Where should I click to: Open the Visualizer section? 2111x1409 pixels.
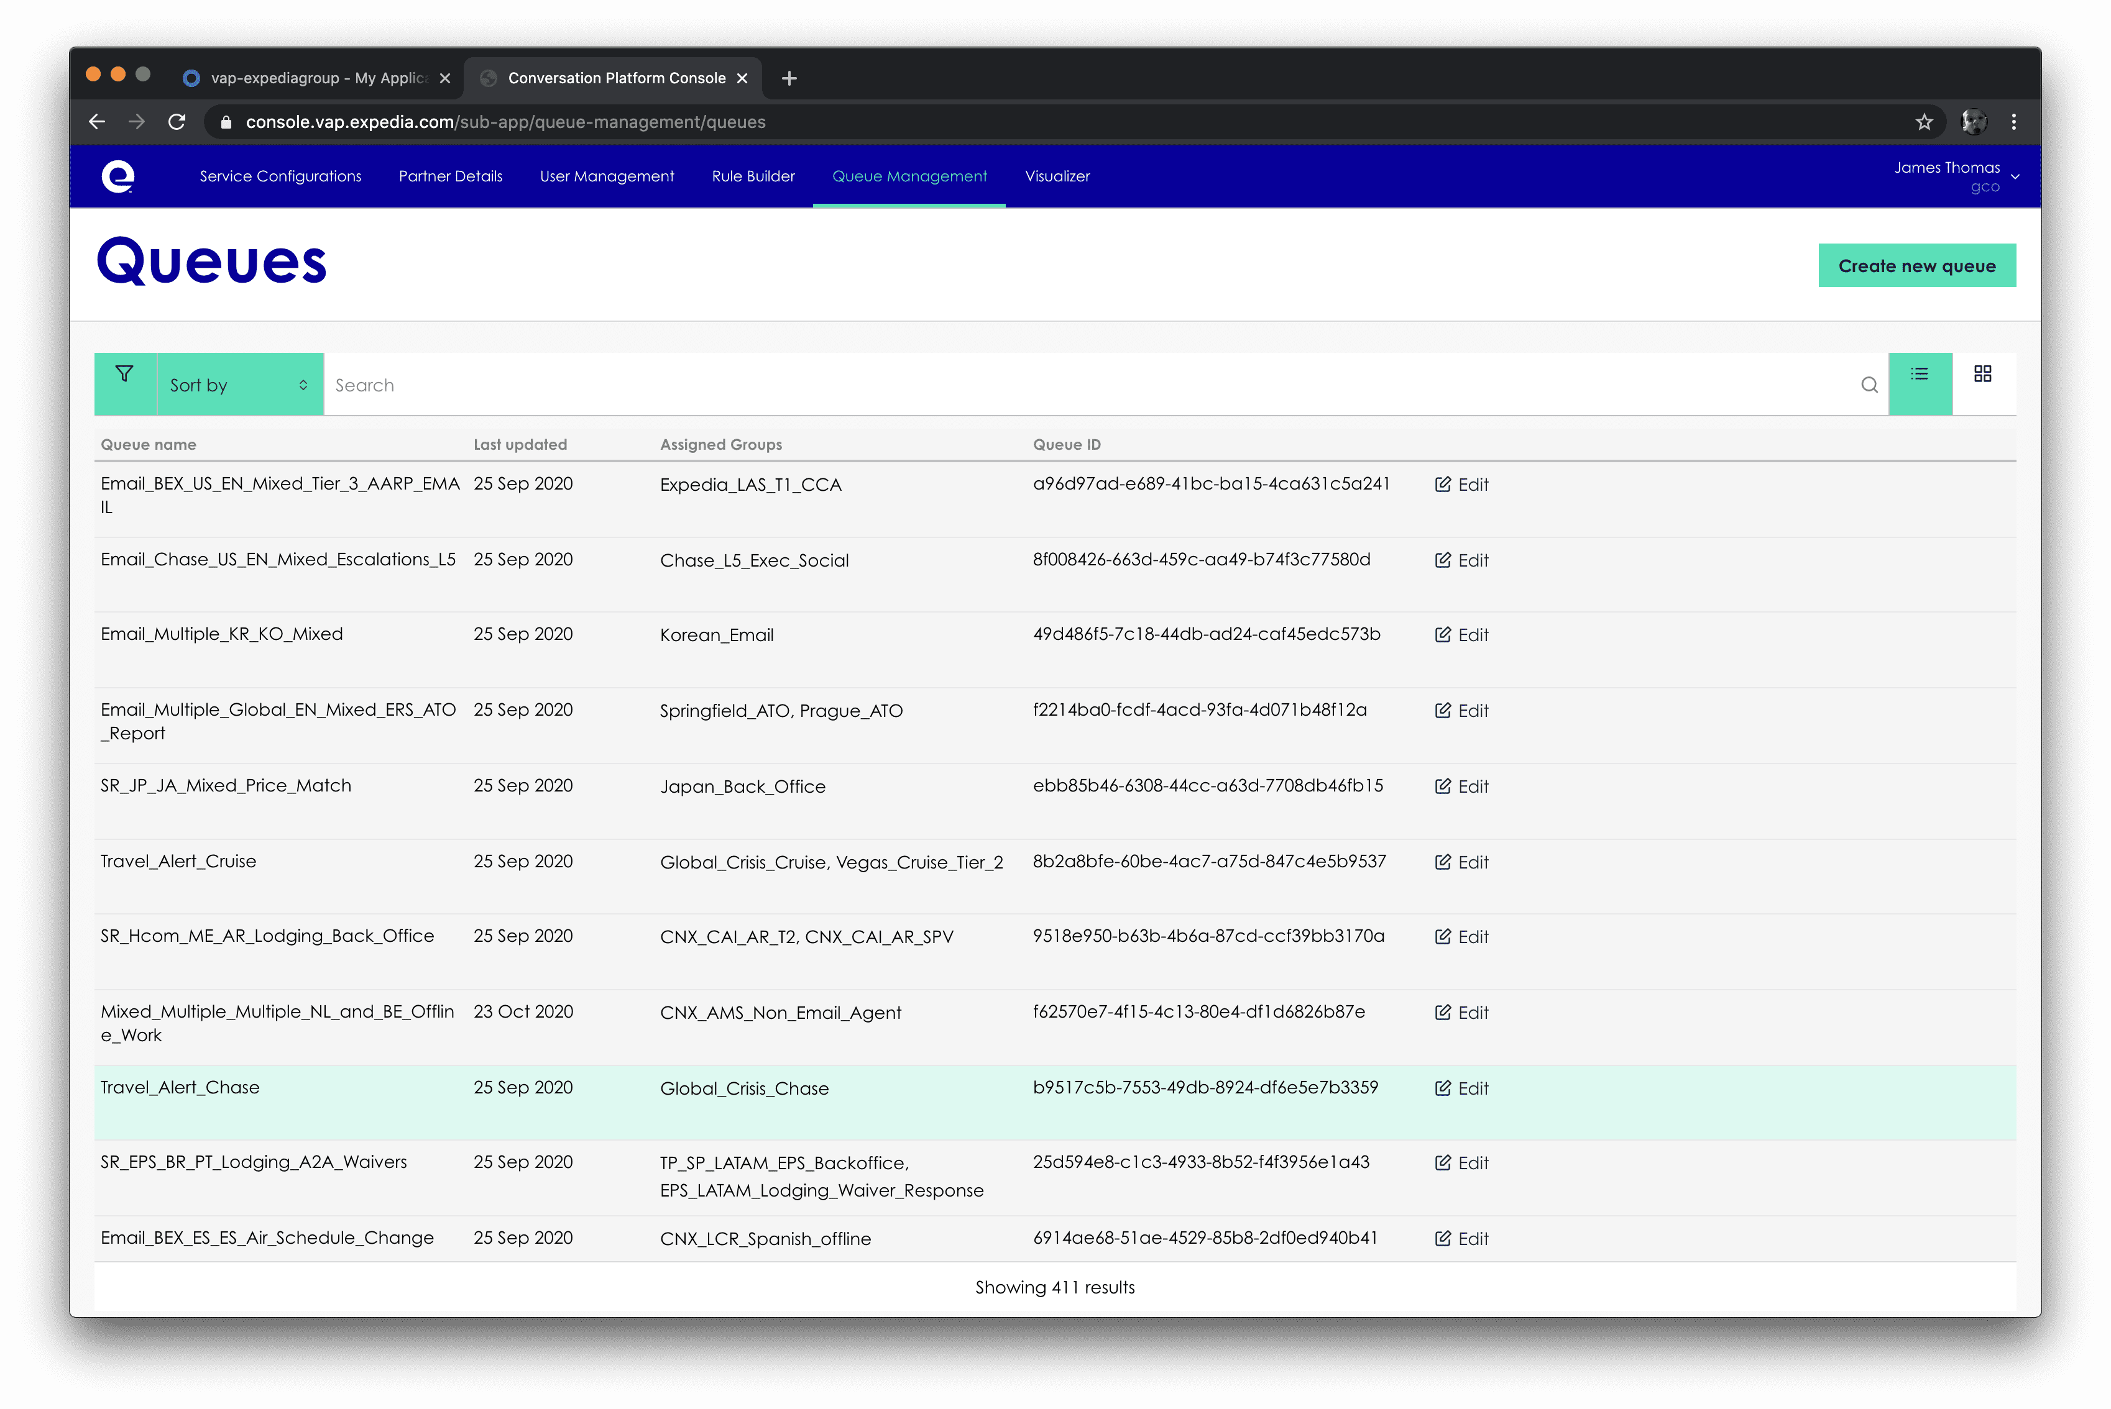coord(1056,176)
